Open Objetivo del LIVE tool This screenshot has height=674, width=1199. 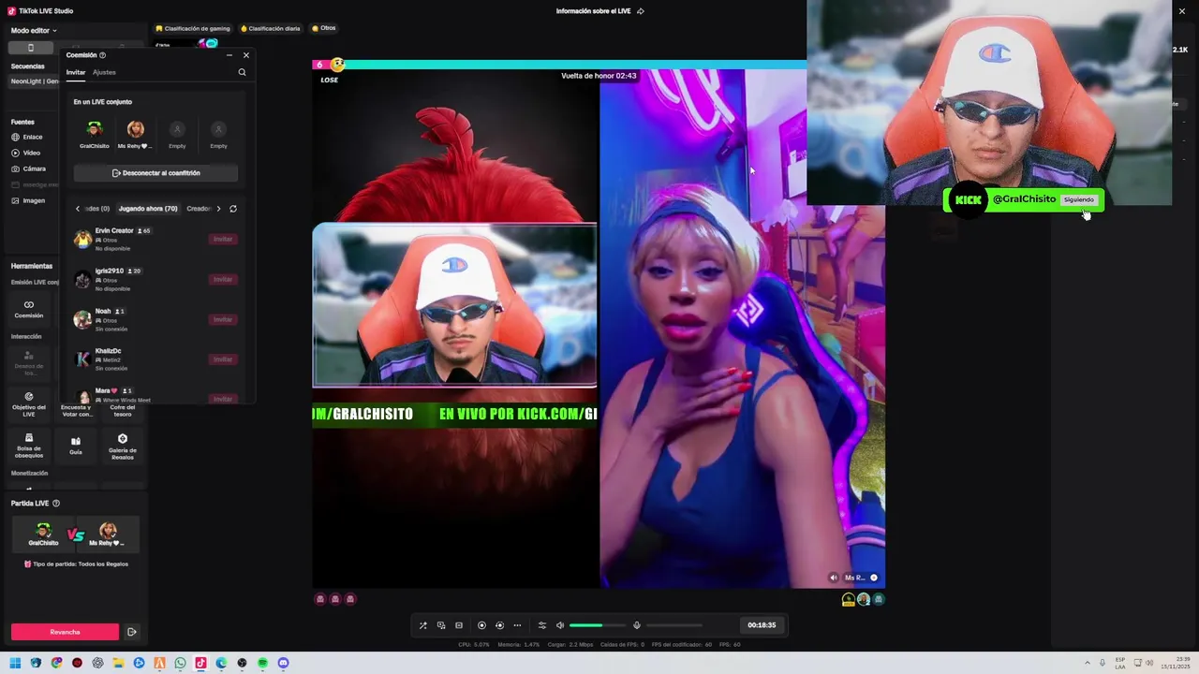coord(29,404)
